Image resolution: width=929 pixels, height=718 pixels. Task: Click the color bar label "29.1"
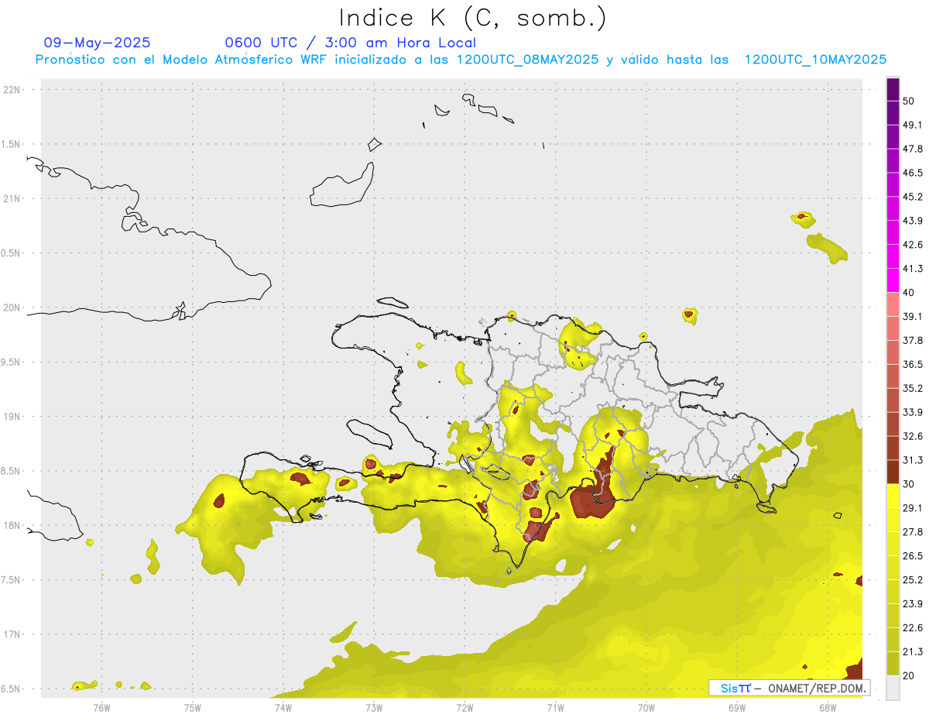913,508
